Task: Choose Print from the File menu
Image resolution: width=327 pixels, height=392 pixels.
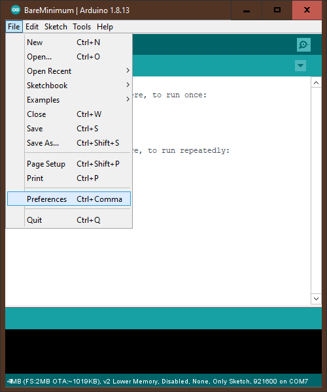Action: (69, 178)
